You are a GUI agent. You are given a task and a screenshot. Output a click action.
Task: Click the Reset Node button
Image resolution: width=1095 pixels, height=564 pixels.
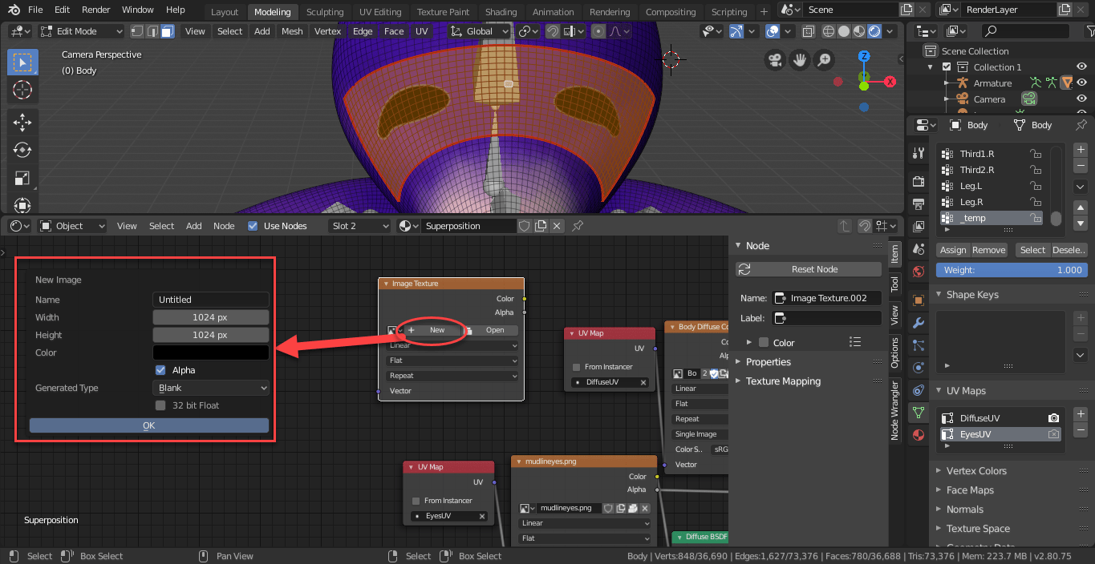coord(808,269)
